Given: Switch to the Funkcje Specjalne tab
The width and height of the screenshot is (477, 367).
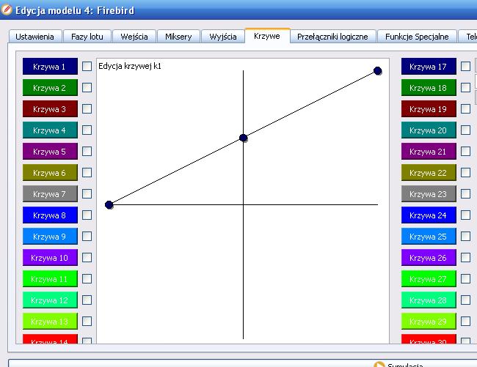Looking at the screenshot, I should pyautogui.click(x=417, y=37).
